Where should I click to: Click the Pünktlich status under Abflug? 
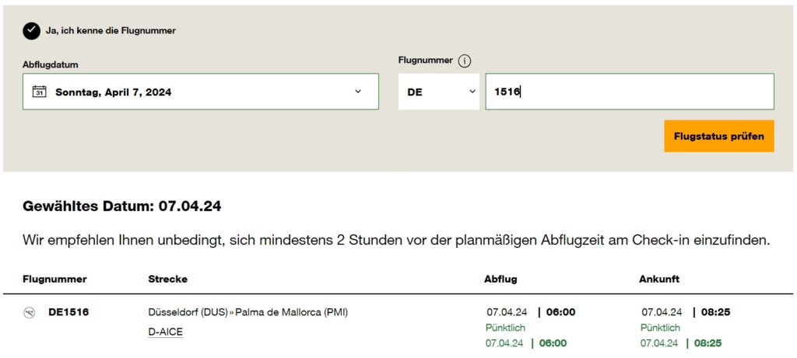click(x=505, y=328)
